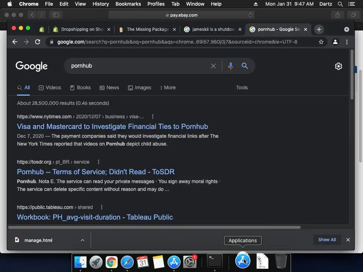Dismiss the downloads bar

[348, 240]
